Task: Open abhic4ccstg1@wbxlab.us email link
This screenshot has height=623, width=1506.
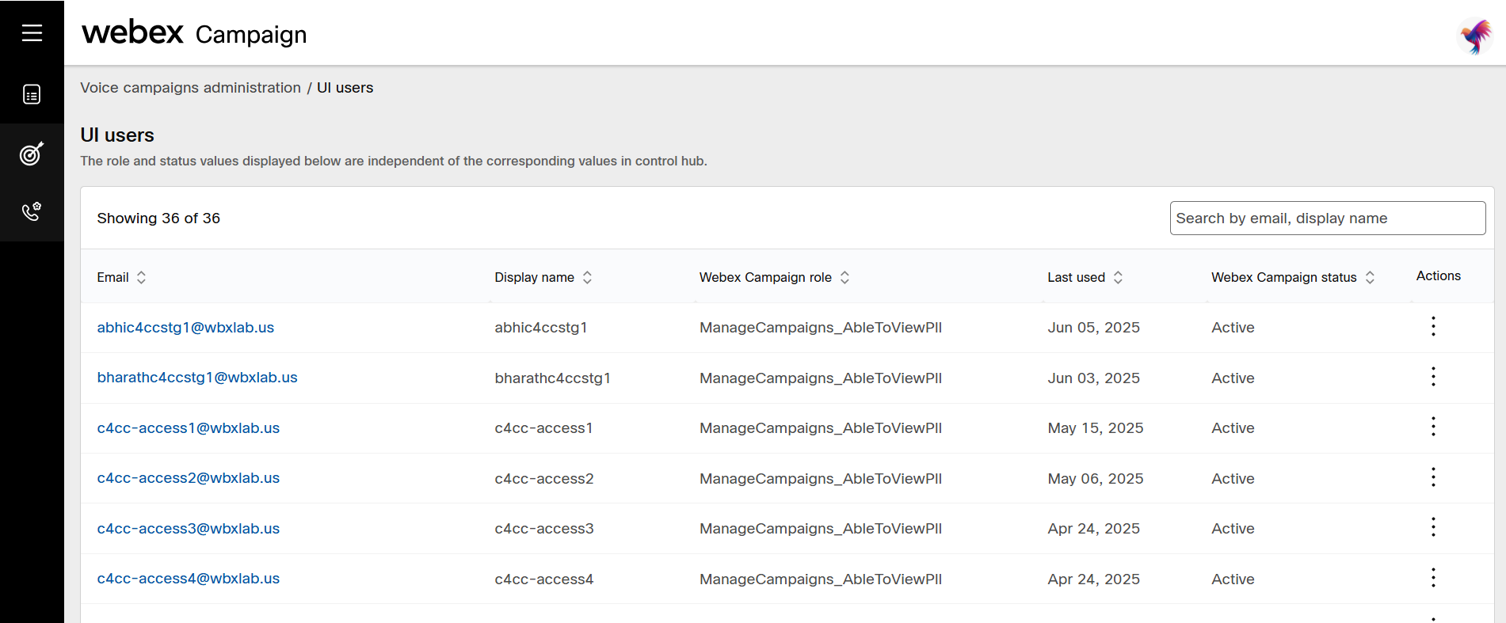Action: (185, 328)
